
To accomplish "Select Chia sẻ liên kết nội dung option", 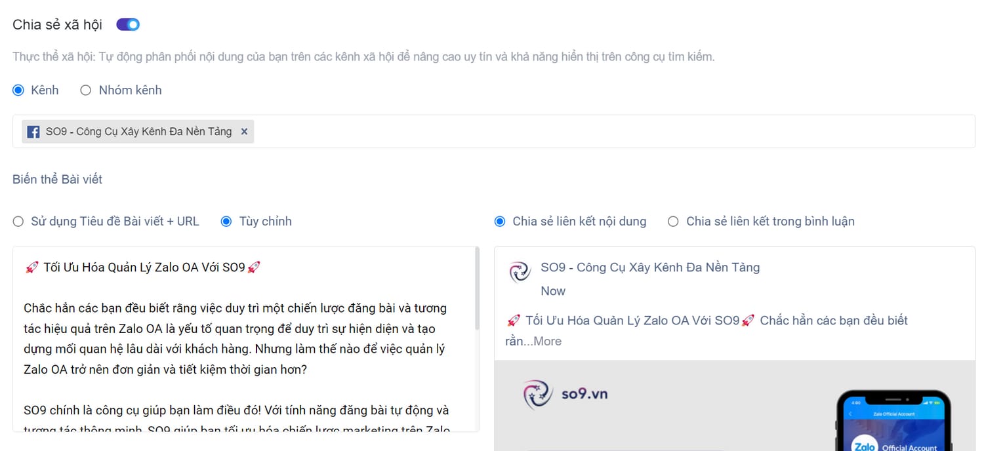I will (500, 222).
